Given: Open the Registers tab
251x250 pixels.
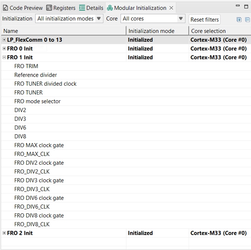Looking at the screenshot, I should tap(61, 8).
